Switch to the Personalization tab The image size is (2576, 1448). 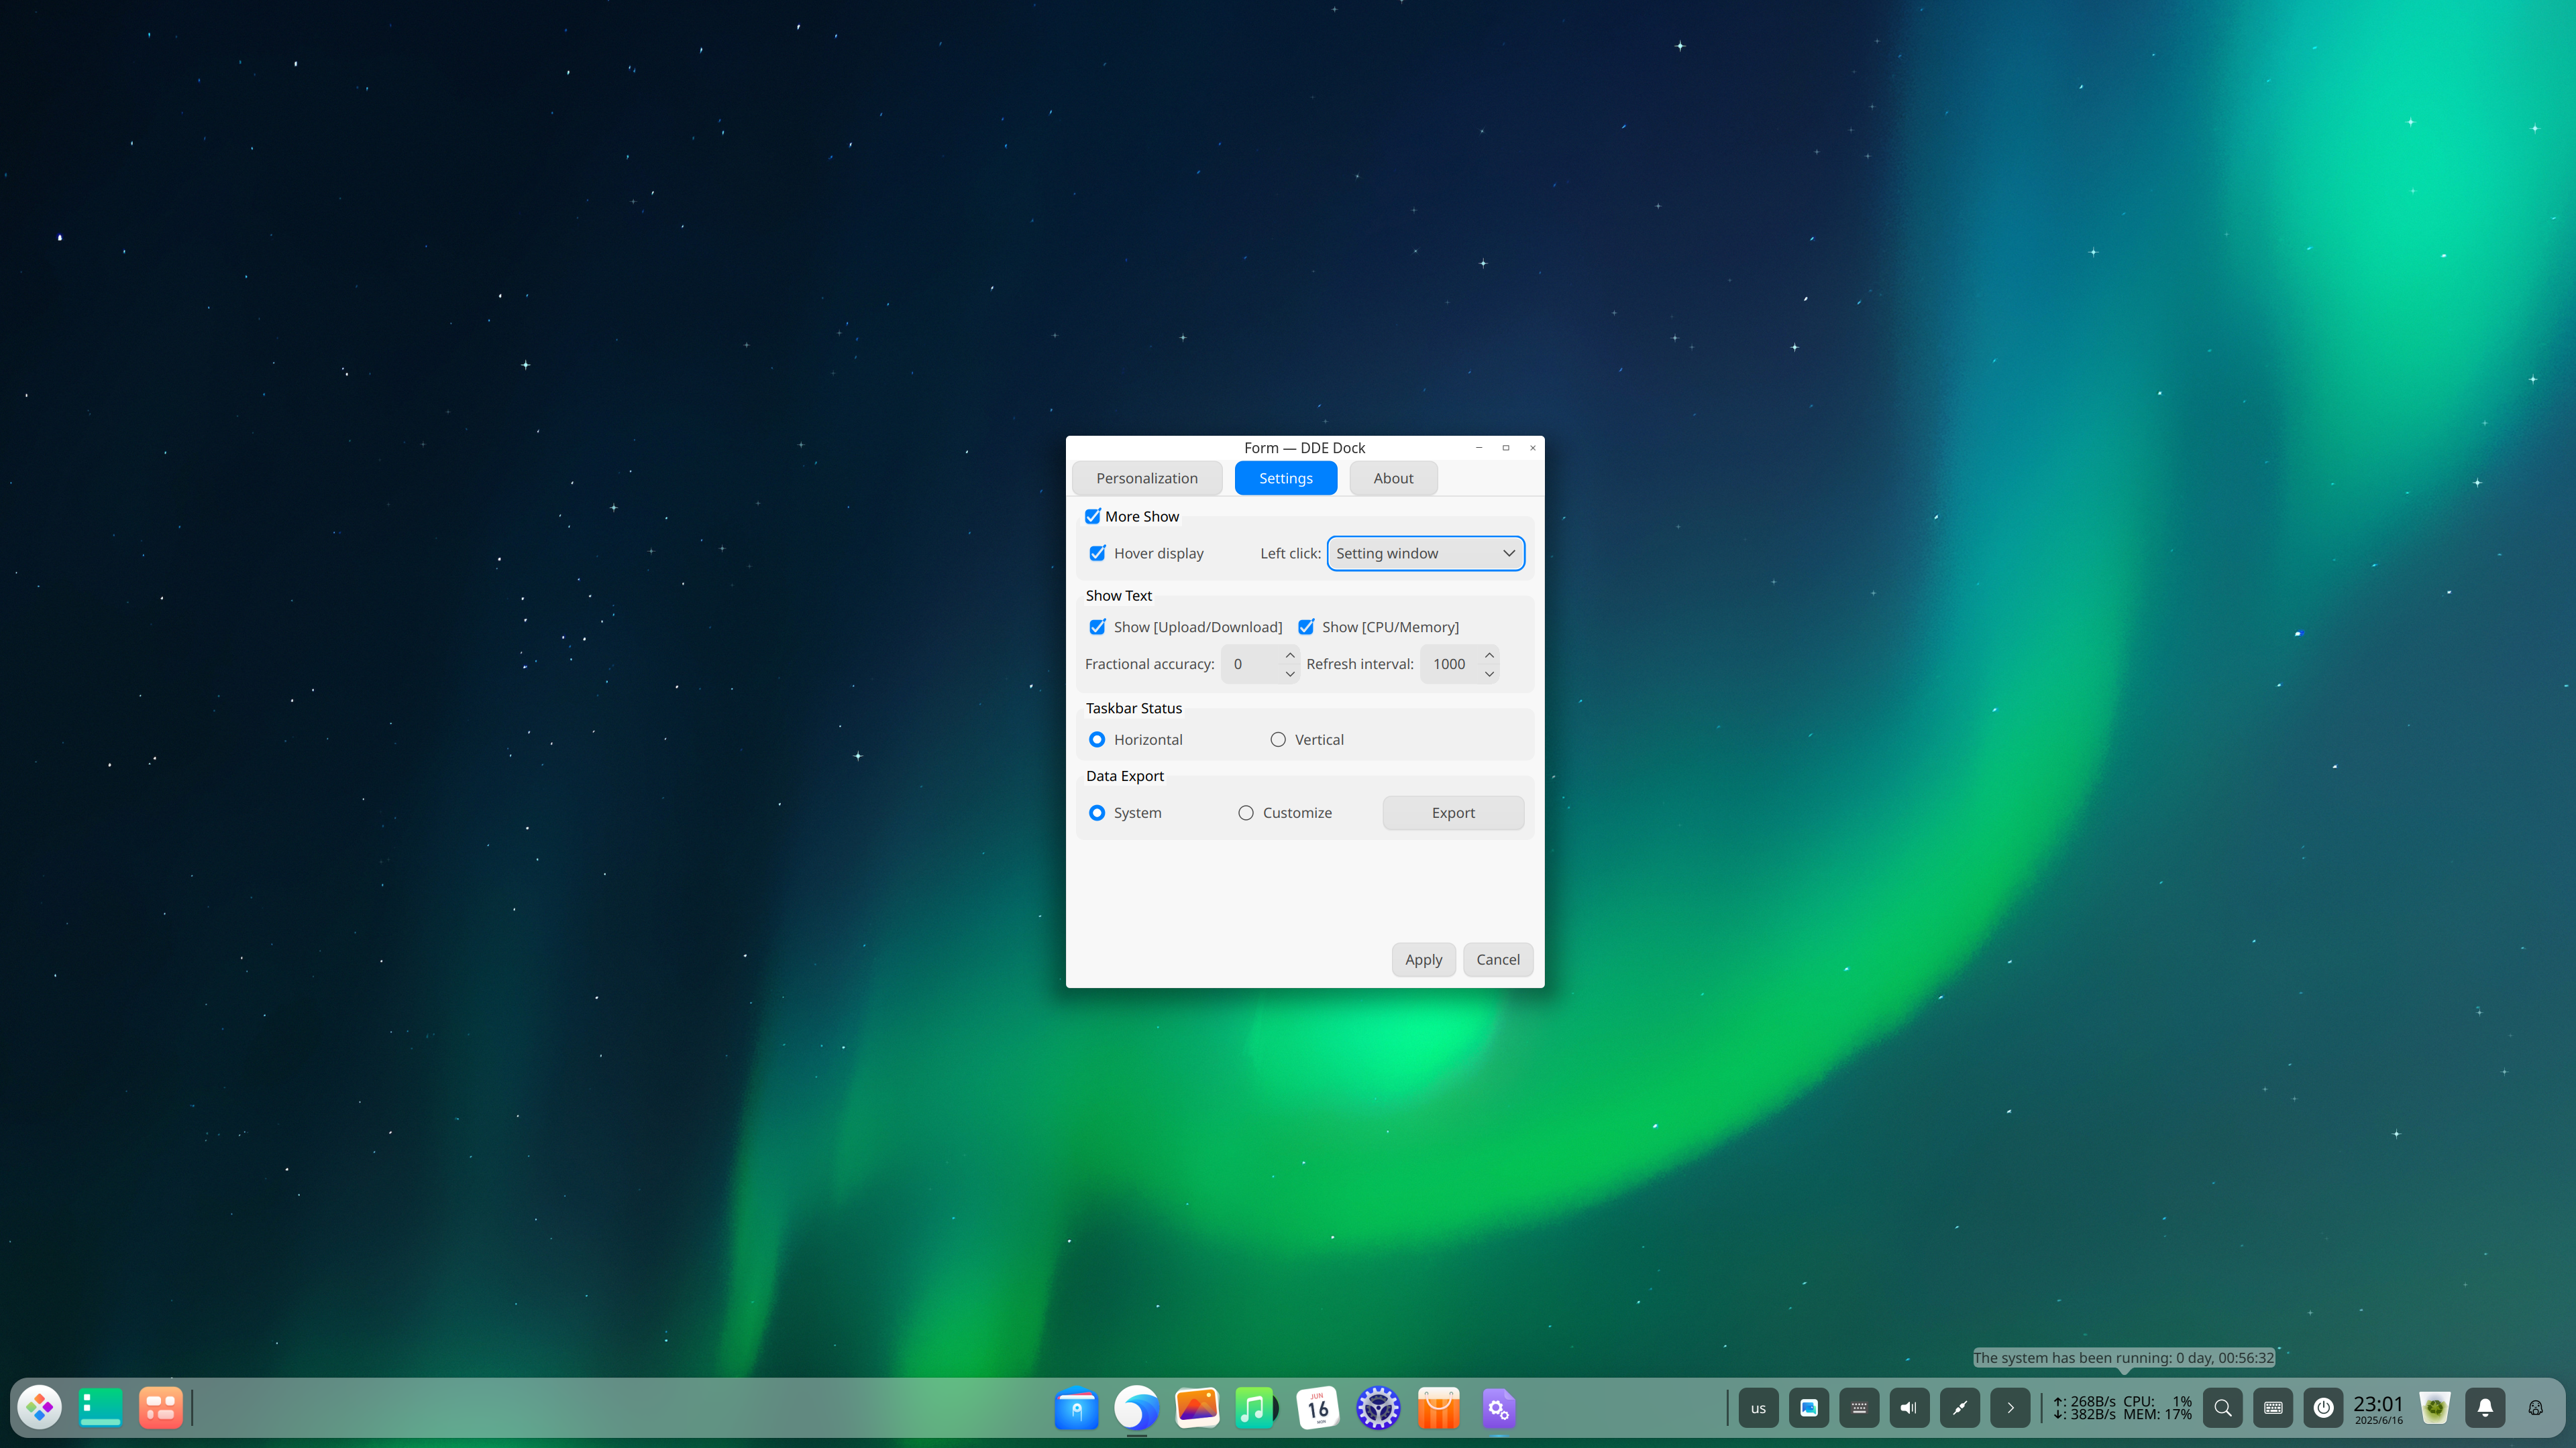click(1146, 479)
